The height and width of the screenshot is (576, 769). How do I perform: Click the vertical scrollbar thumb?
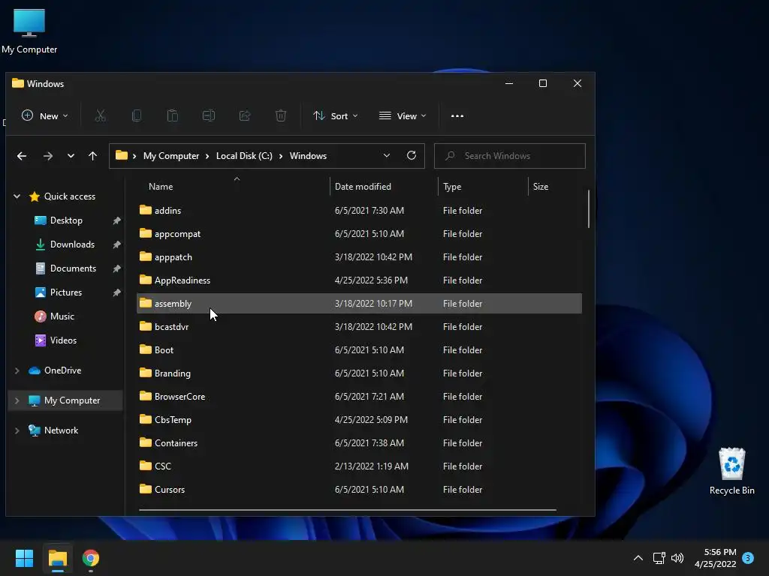point(588,209)
